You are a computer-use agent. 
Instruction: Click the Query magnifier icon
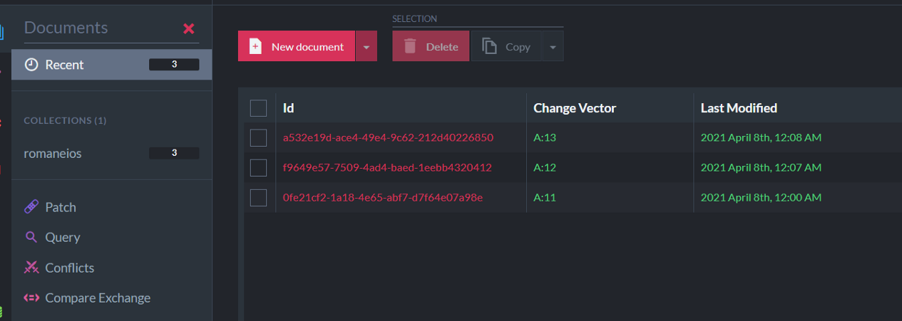tap(31, 237)
